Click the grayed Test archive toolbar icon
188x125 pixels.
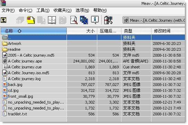(x=41, y=20)
